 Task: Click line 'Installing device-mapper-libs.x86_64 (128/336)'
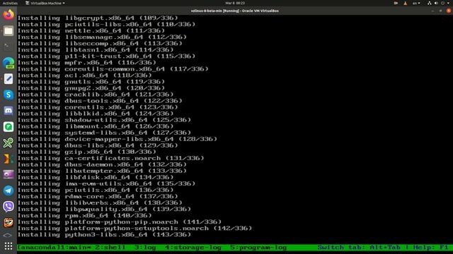point(117,139)
